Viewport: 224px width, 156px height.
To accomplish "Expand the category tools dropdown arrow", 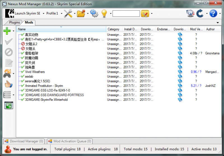I will tap(151, 13).
